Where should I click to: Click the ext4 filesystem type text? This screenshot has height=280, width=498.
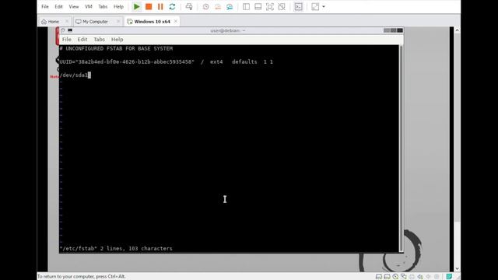[x=216, y=62]
